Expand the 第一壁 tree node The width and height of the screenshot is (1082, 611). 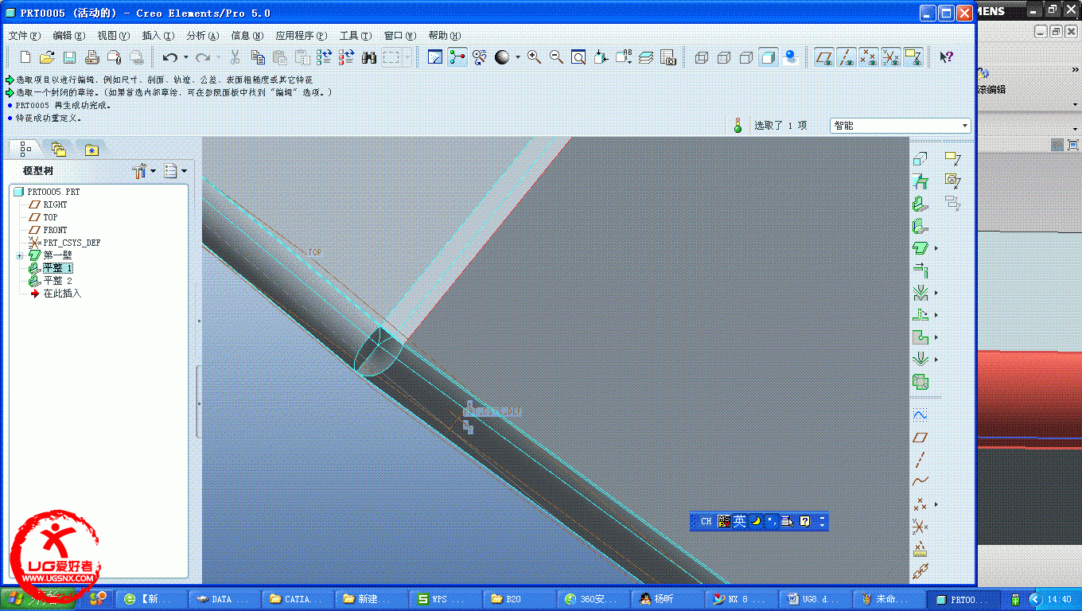pos(19,255)
